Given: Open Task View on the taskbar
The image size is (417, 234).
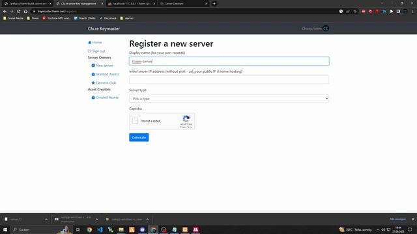Looking at the screenshot, I should pyautogui.click(x=78, y=229).
